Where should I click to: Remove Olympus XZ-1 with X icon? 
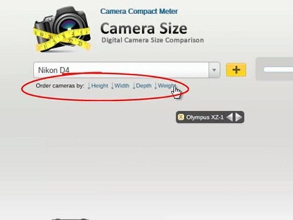coord(181,117)
